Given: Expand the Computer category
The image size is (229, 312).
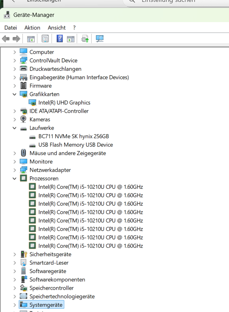Looking at the screenshot, I should 15,52.
